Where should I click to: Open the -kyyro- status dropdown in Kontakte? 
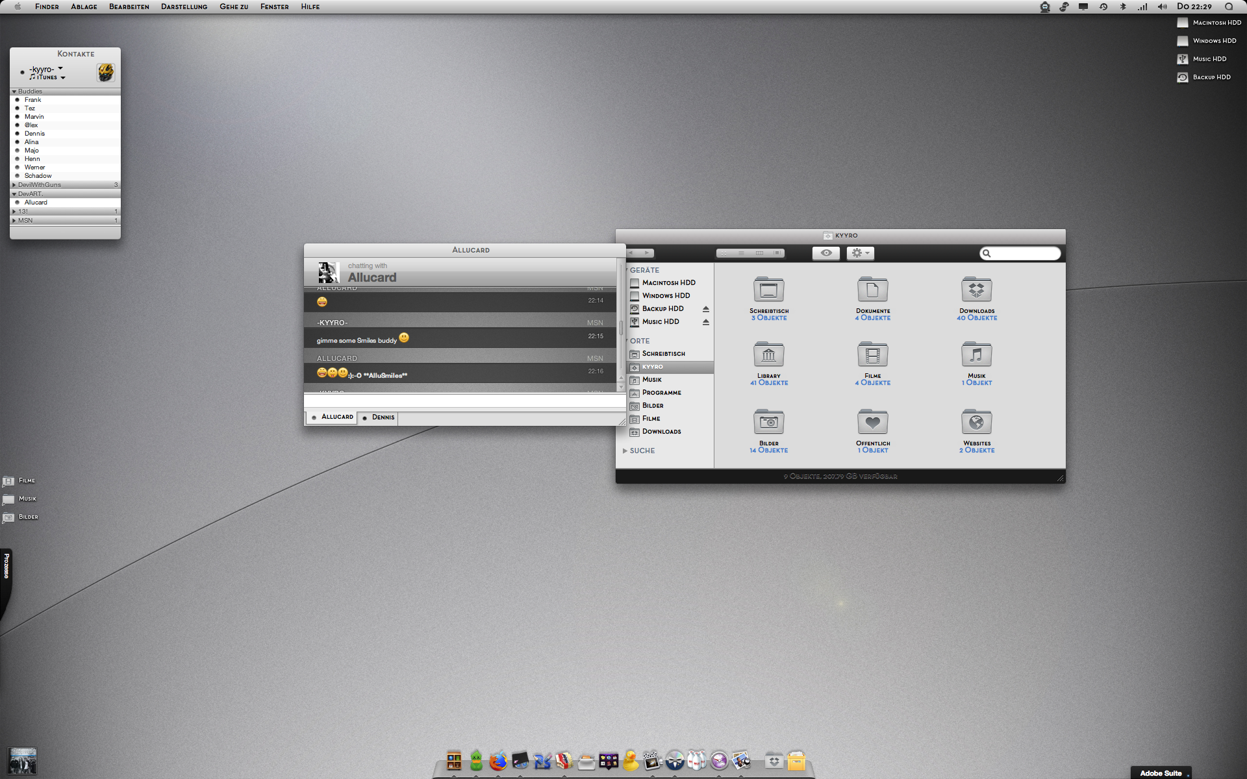tap(60, 68)
